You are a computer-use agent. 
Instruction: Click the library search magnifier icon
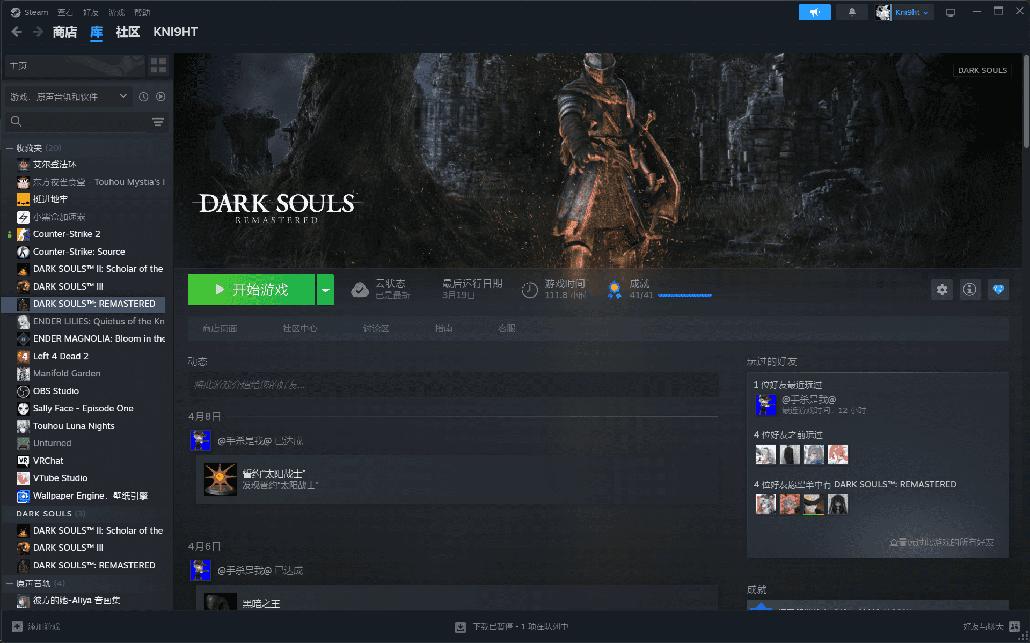(x=16, y=121)
